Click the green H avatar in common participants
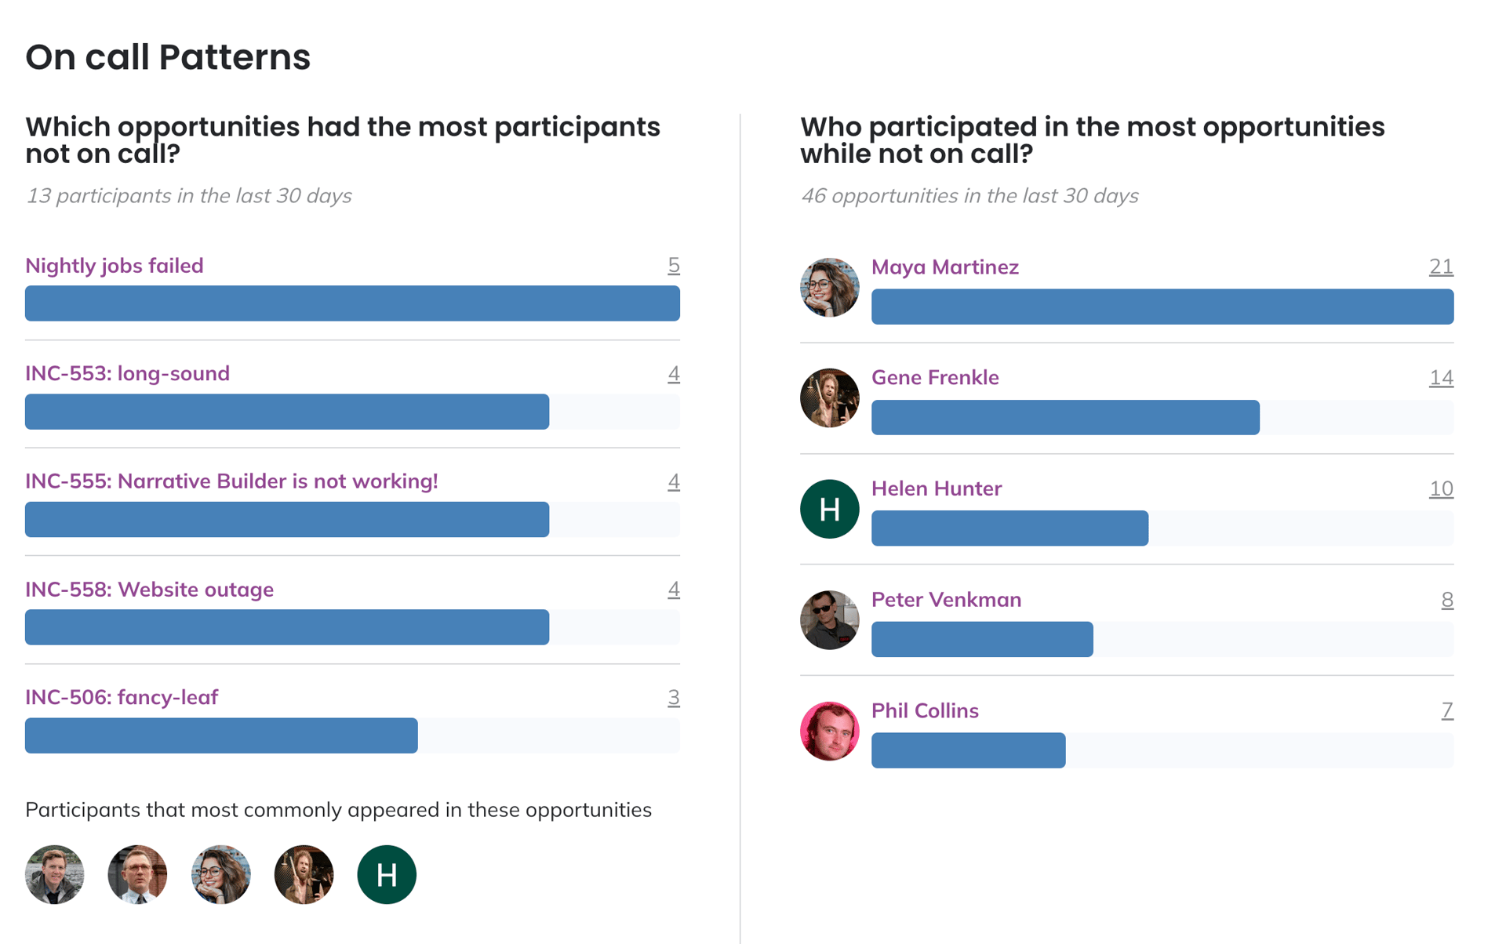Screen dimensions: 1506x944 pos(386,874)
